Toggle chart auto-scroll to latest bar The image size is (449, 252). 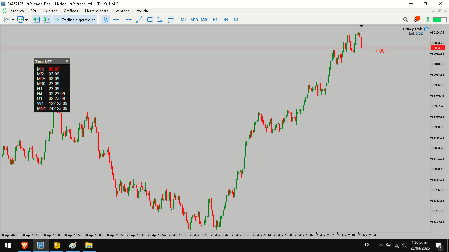36,20
